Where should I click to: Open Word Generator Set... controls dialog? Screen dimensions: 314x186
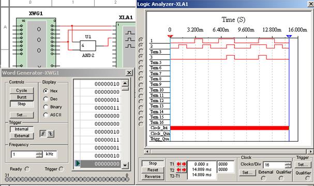click(22, 115)
